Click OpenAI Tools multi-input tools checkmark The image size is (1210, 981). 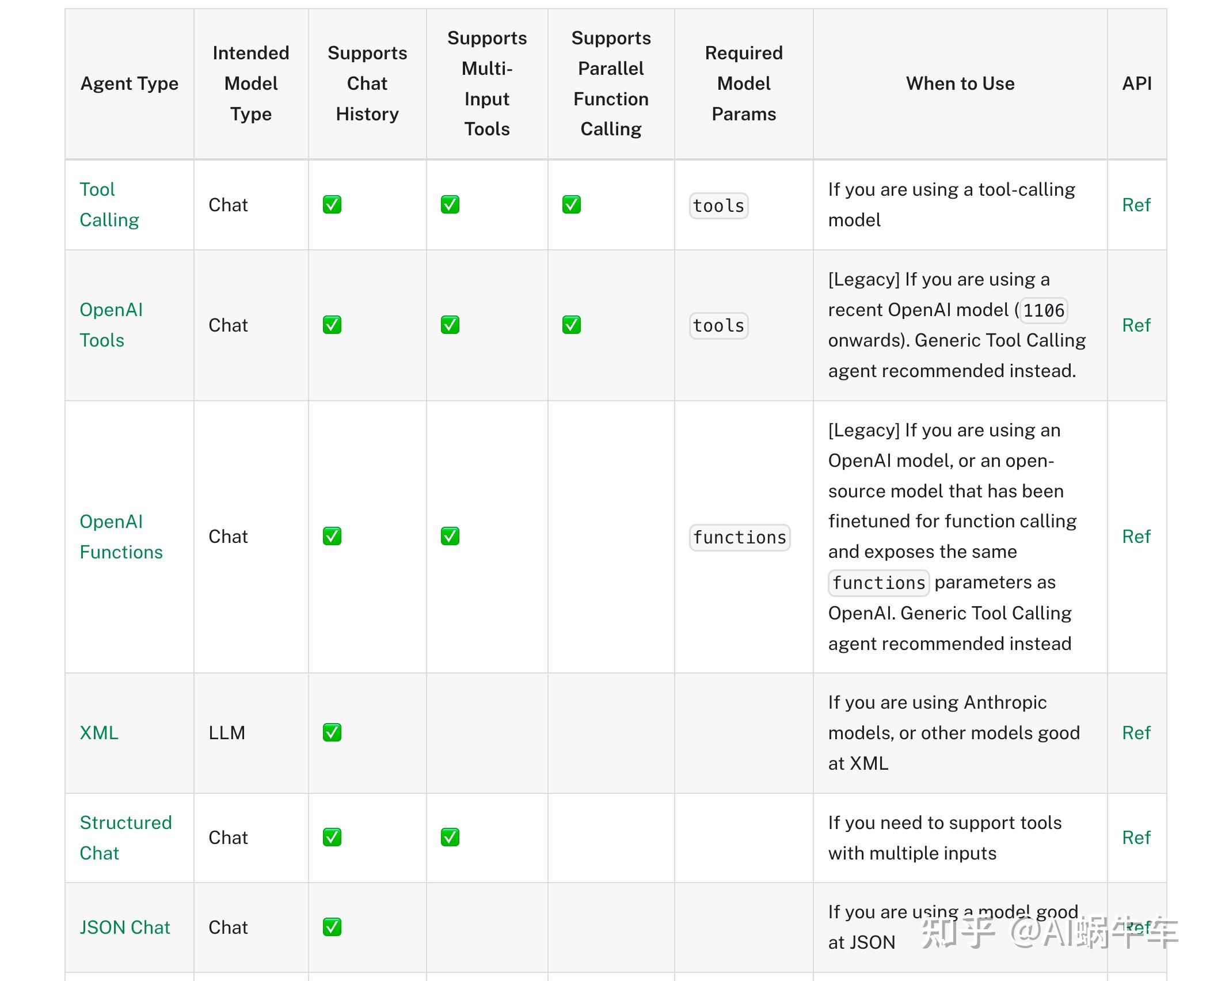[450, 325]
